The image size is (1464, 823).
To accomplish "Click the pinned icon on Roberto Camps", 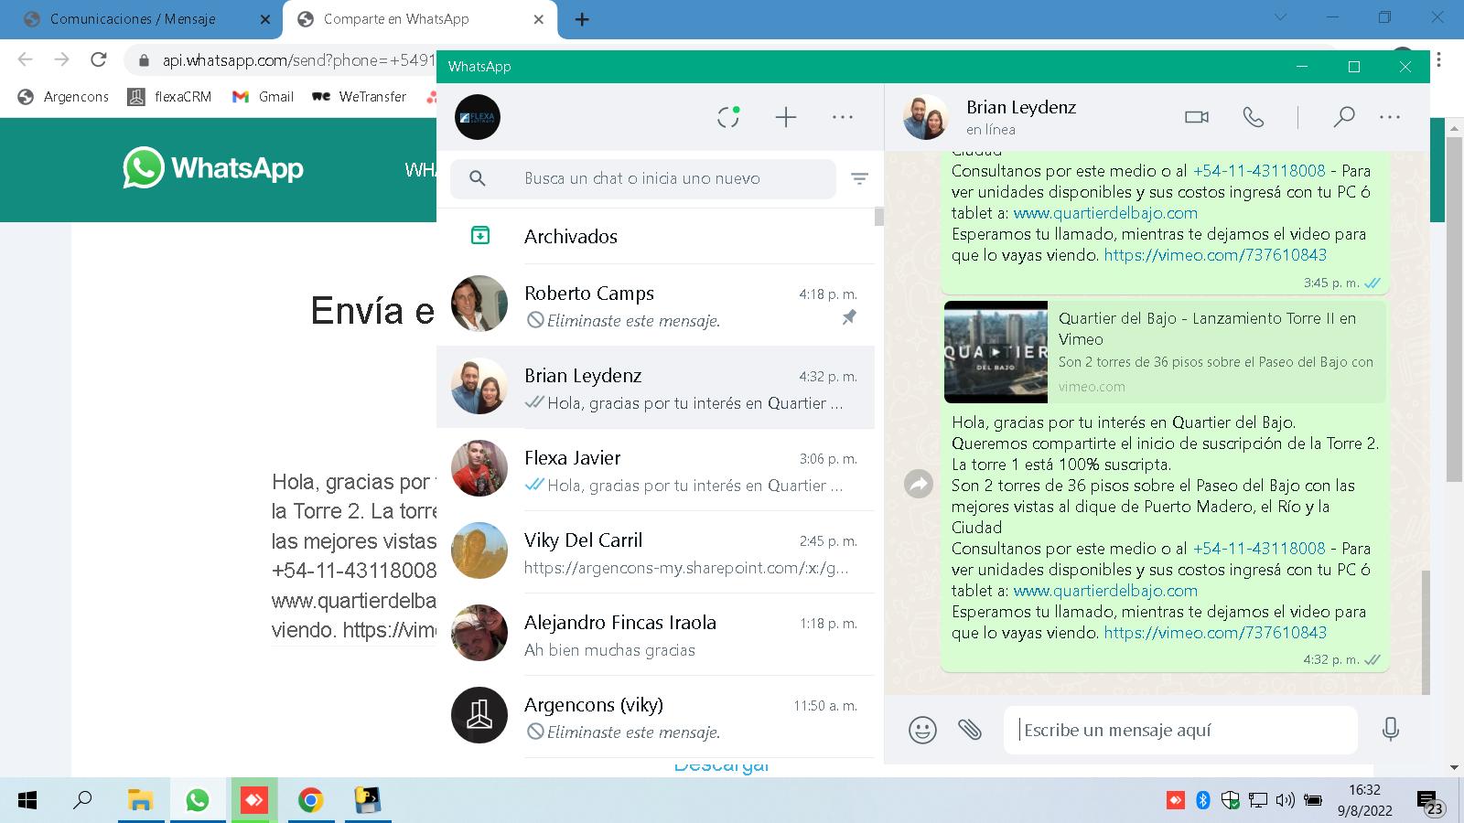I will coord(849,317).
